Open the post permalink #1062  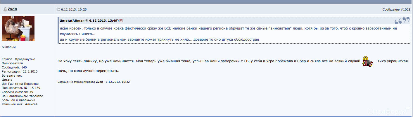[x=405, y=10]
